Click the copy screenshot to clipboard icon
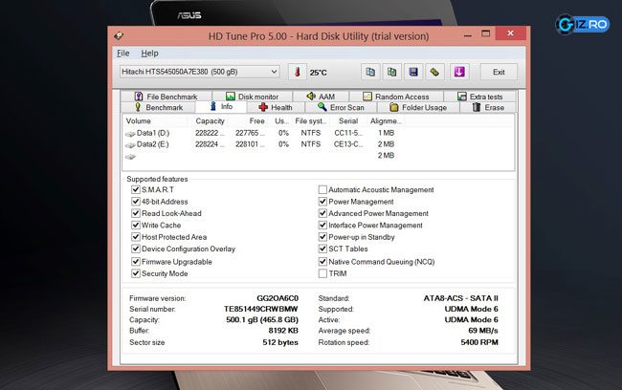 click(x=392, y=72)
